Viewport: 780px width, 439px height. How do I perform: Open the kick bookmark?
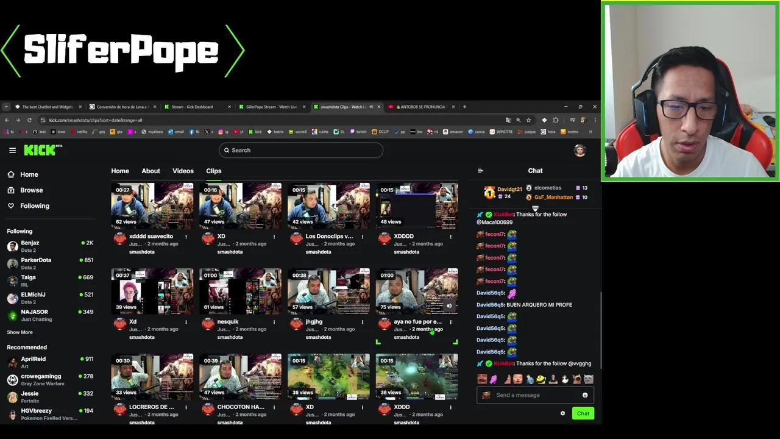[255, 132]
